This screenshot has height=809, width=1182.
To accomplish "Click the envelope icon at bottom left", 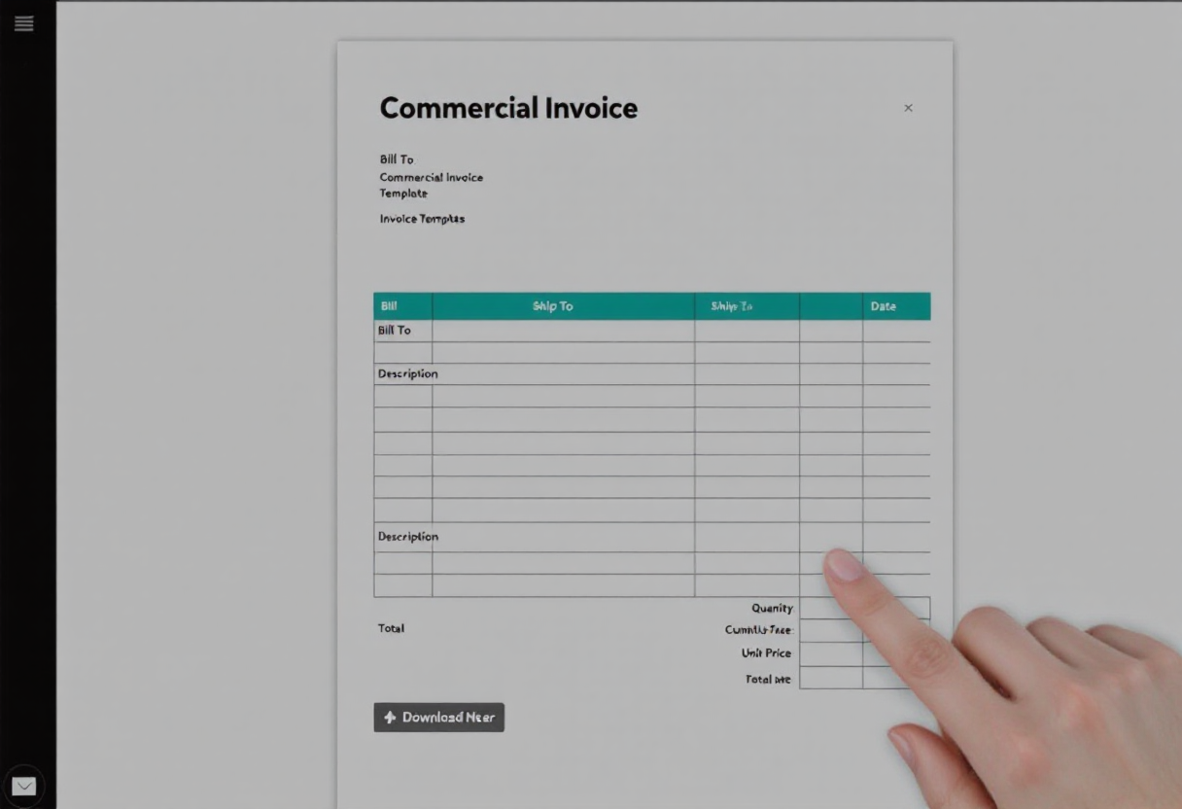I will click(x=23, y=787).
